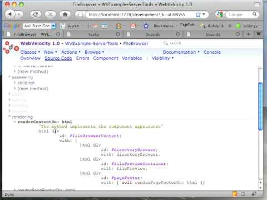267x200 pixels.
Task: Open the Classes dropdown menu
Action: coord(30,52)
